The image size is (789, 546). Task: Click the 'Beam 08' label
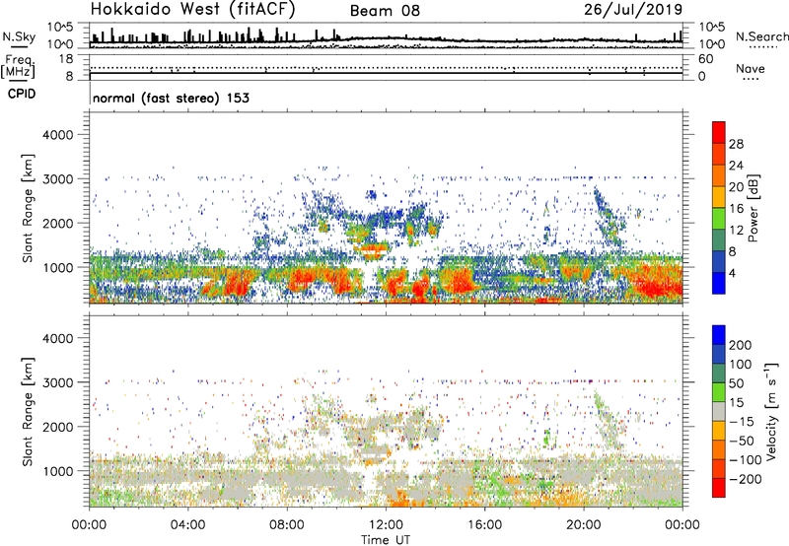tap(385, 11)
